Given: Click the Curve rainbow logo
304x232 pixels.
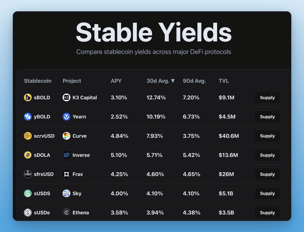Looking at the screenshot, I should coord(66,136).
